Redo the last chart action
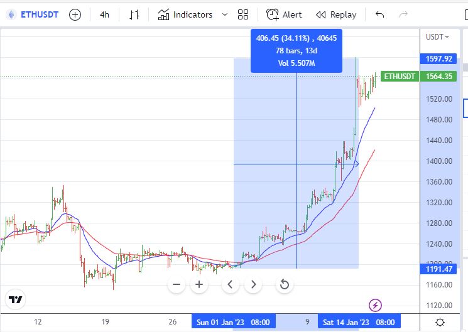Screen dimensions: 468x332 pyautogui.click(x=403, y=14)
